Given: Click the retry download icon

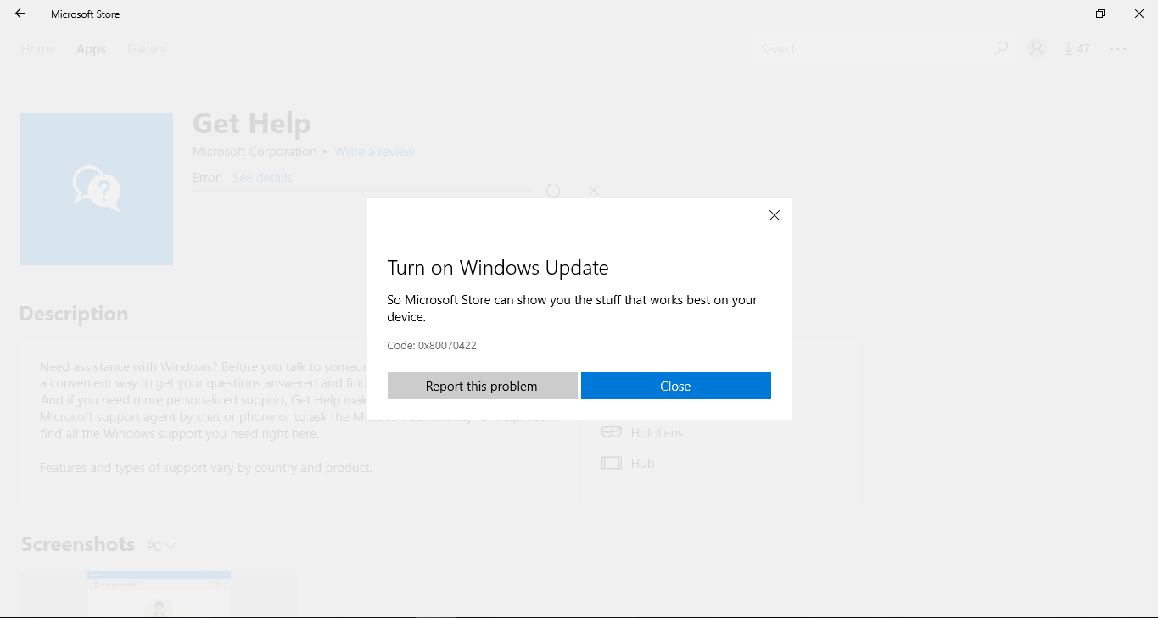Looking at the screenshot, I should coord(553,191).
